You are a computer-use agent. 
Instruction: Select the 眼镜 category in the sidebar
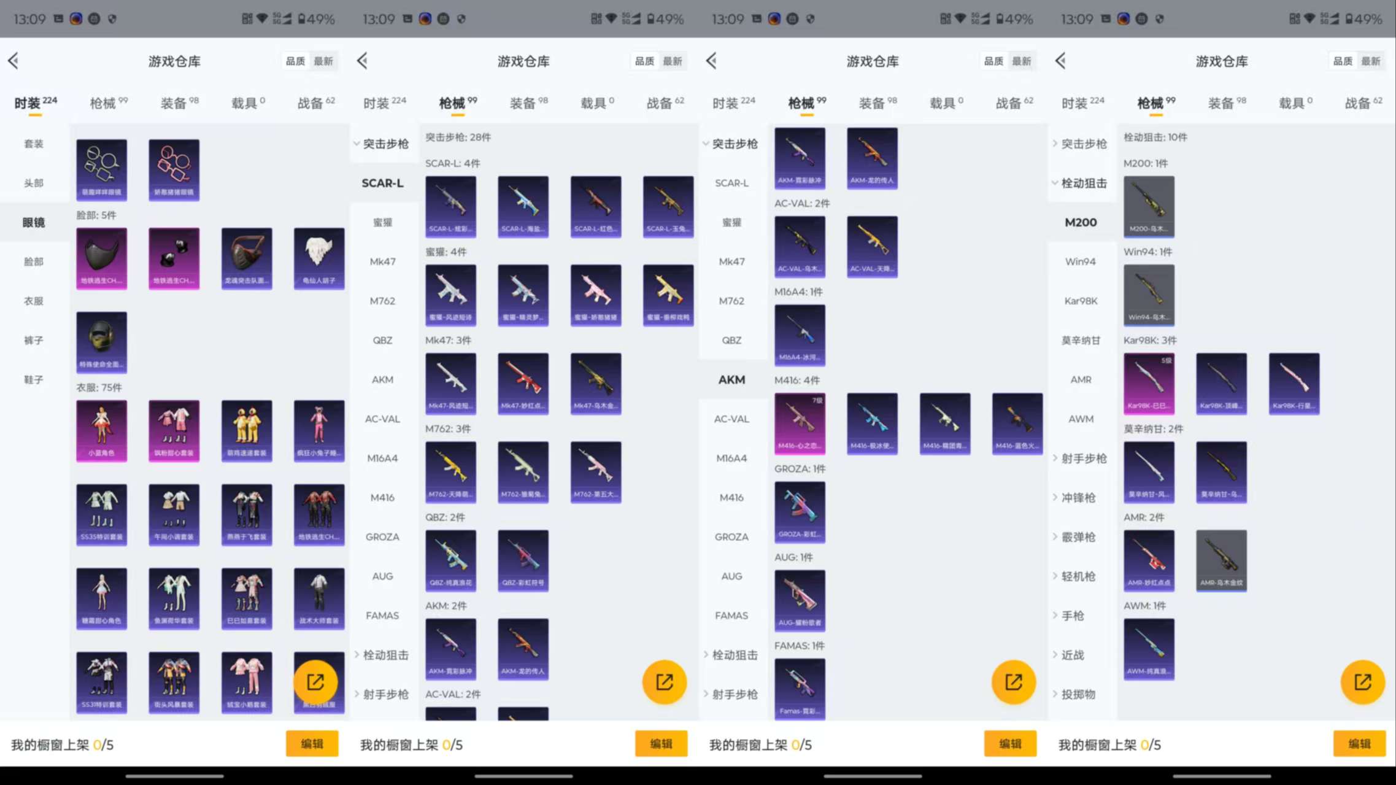click(x=34, y=222)
